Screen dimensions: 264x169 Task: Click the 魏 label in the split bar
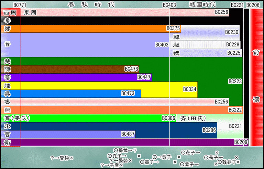(x=176, y=53)
